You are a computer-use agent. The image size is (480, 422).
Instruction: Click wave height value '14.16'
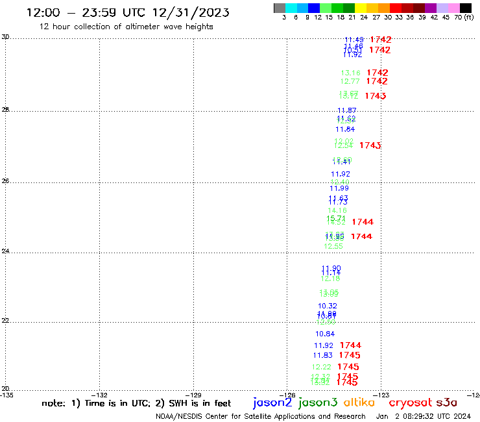click(x=337, y=210)
